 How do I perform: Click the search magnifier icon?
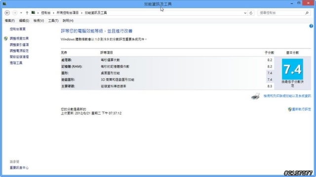307,13
